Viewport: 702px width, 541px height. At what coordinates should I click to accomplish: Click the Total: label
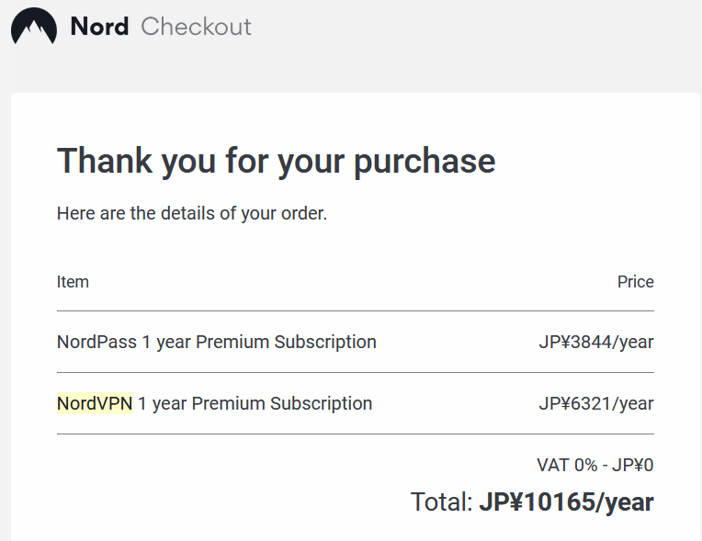(441, 502)
